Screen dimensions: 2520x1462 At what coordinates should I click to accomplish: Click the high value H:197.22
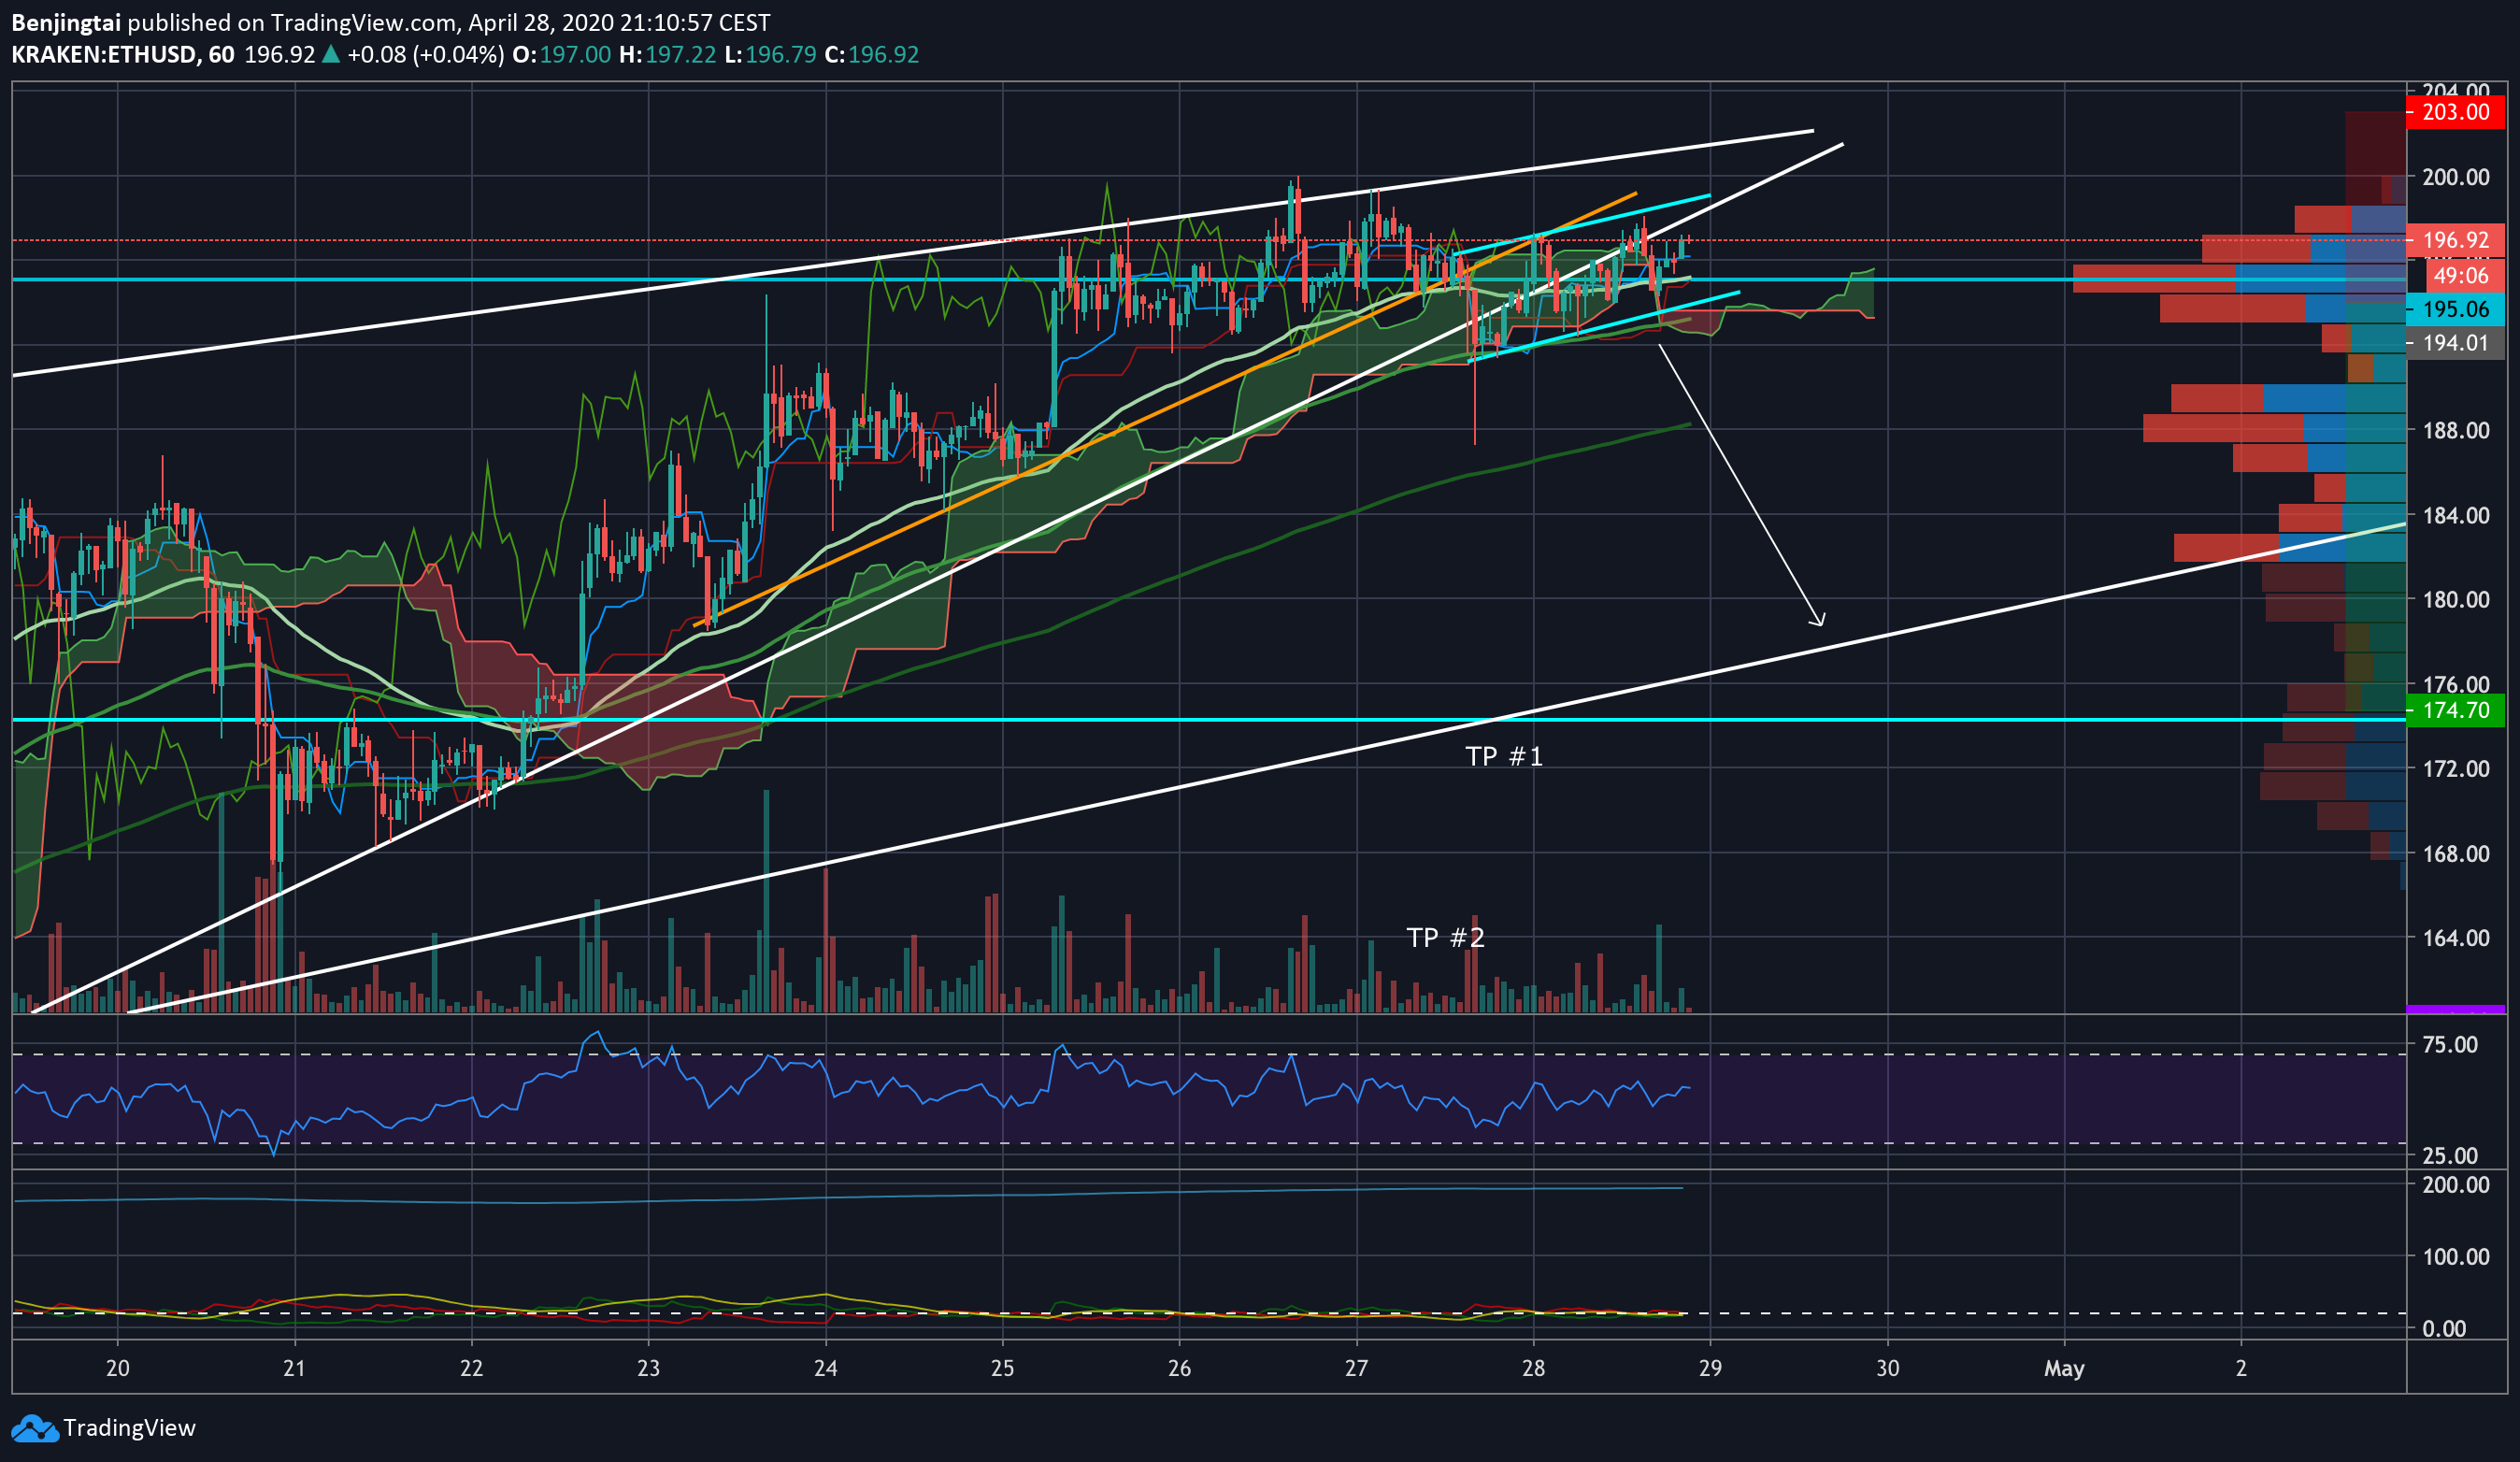tap(668, 54)
